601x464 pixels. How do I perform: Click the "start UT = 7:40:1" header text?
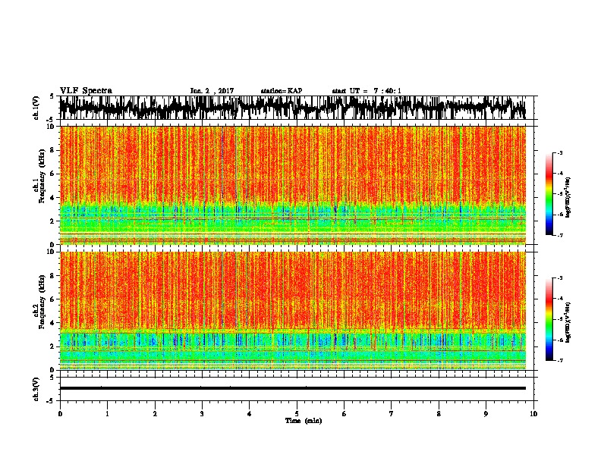367,91
